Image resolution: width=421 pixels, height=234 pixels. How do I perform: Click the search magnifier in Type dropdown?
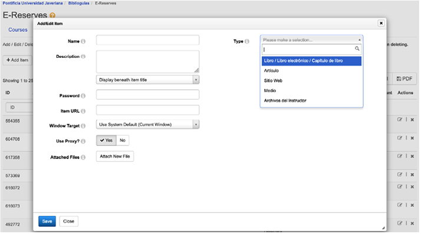pos(357,48)
